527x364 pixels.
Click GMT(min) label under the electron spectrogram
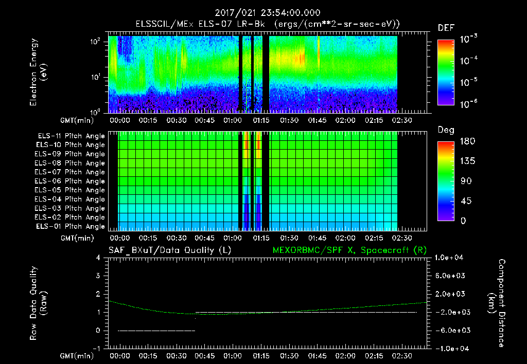[x=77, y=120]
